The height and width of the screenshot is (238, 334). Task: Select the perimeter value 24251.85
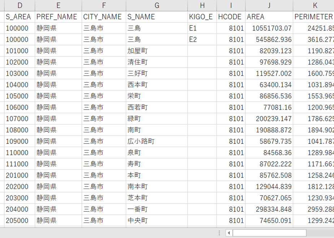[x=313, y=28]
